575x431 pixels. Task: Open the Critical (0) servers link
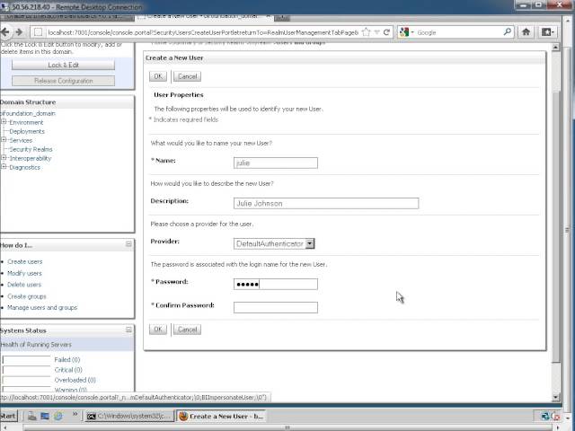[68, 370]
